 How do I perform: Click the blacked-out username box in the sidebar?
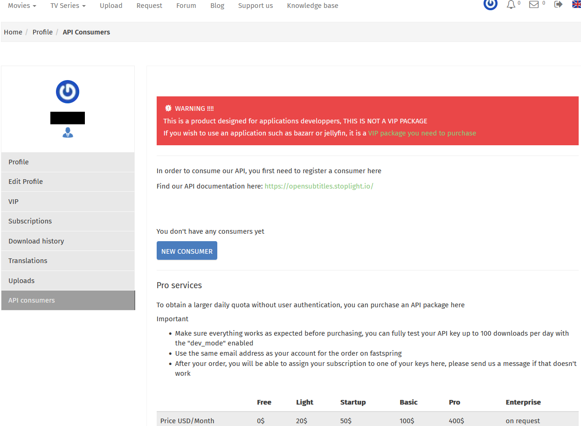[67, 118]
